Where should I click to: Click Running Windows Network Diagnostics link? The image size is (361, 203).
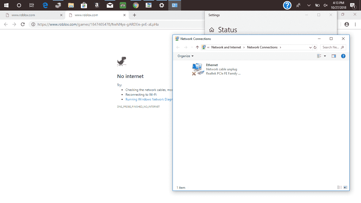point(149,99)
